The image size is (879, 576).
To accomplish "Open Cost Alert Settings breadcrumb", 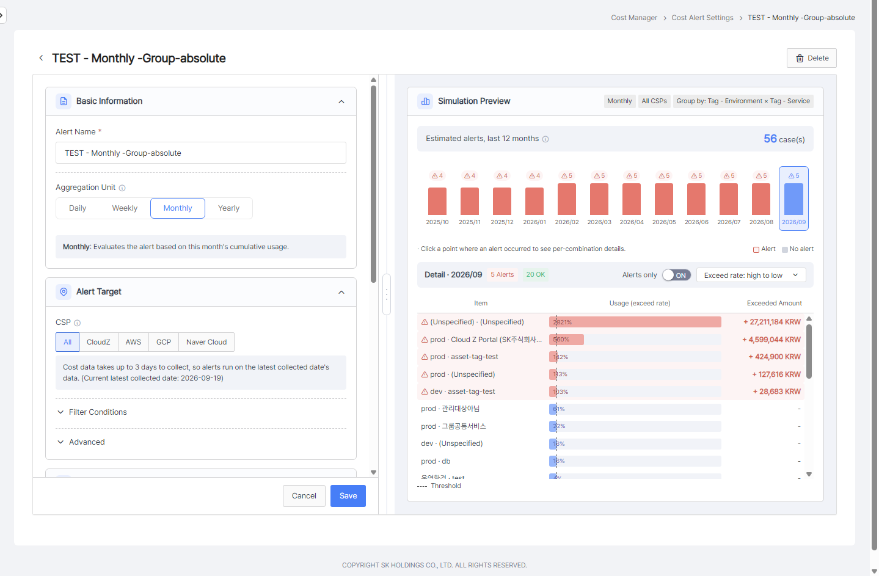I will [x=702, y=18].
